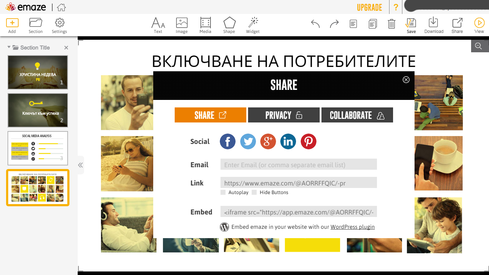489x275 pixels.
Task: Switch to the Privacy tab
Action: coord(284,115)
